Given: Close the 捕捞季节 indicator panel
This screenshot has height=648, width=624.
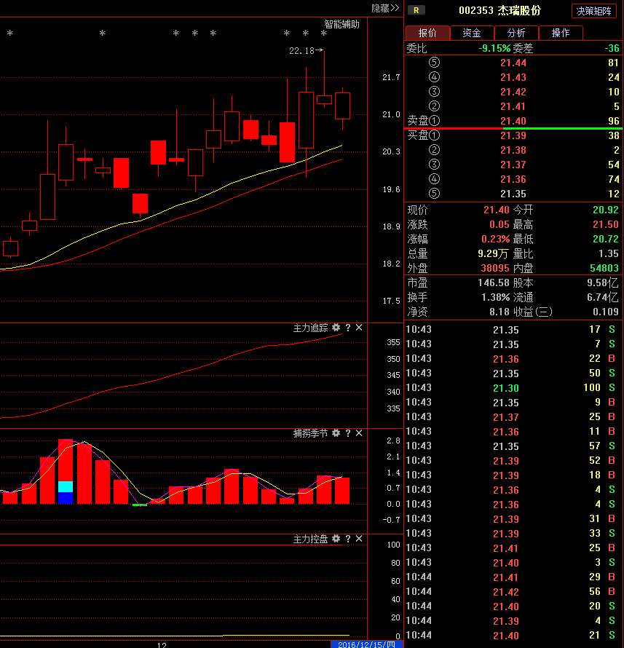Looking at the screenshot, I should [358, 433].
